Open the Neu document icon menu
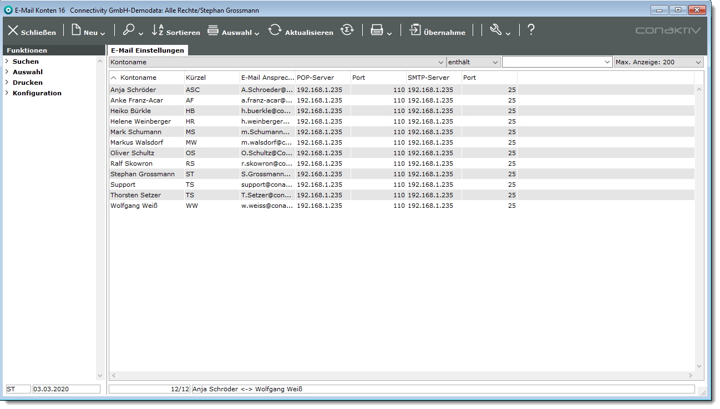The image size is (720, 409). click(76, 30)
